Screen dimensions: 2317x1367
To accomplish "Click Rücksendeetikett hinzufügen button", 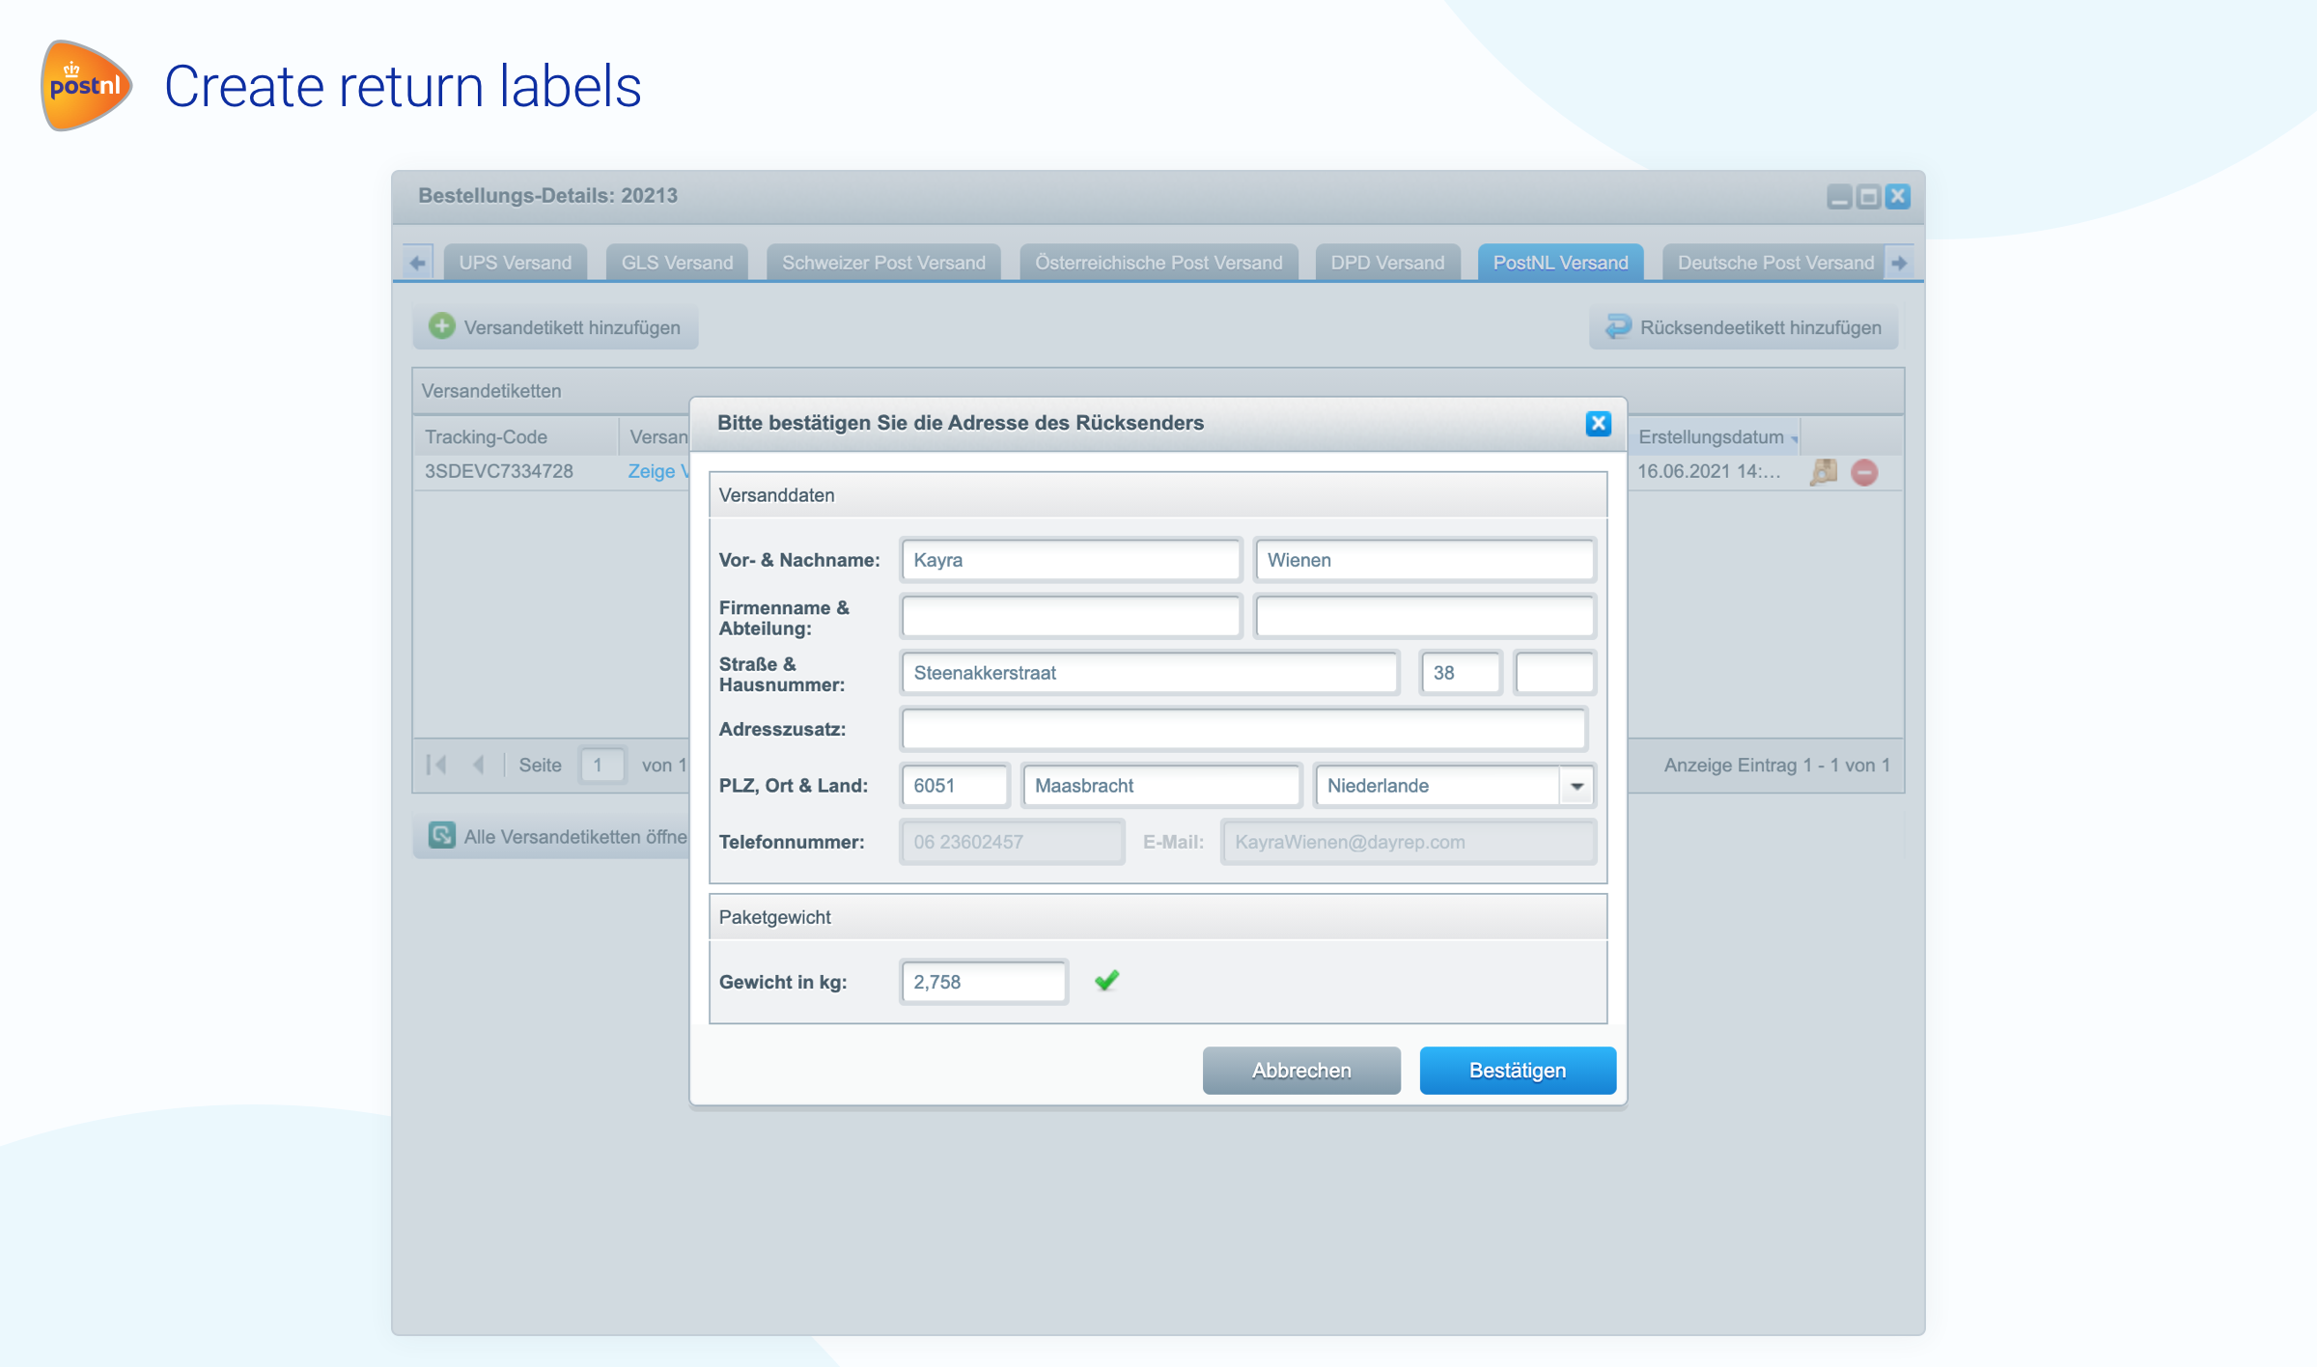I will point(1744,327).
